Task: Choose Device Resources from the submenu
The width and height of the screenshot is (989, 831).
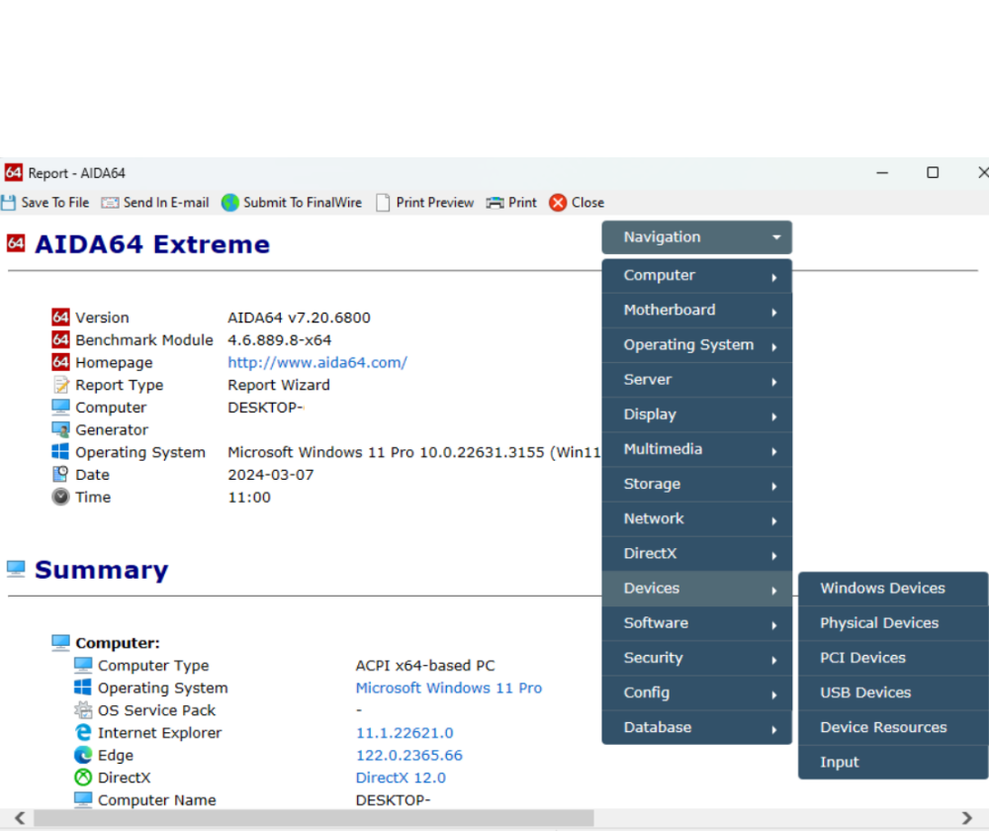Action: 892,727
